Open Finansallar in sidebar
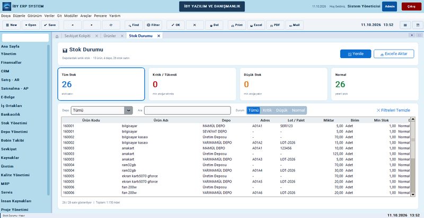The height and width of the screenshot is (218, 424). pyautogui.click(x=11, y=62)
